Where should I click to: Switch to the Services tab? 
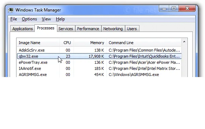tap(66, 29)
